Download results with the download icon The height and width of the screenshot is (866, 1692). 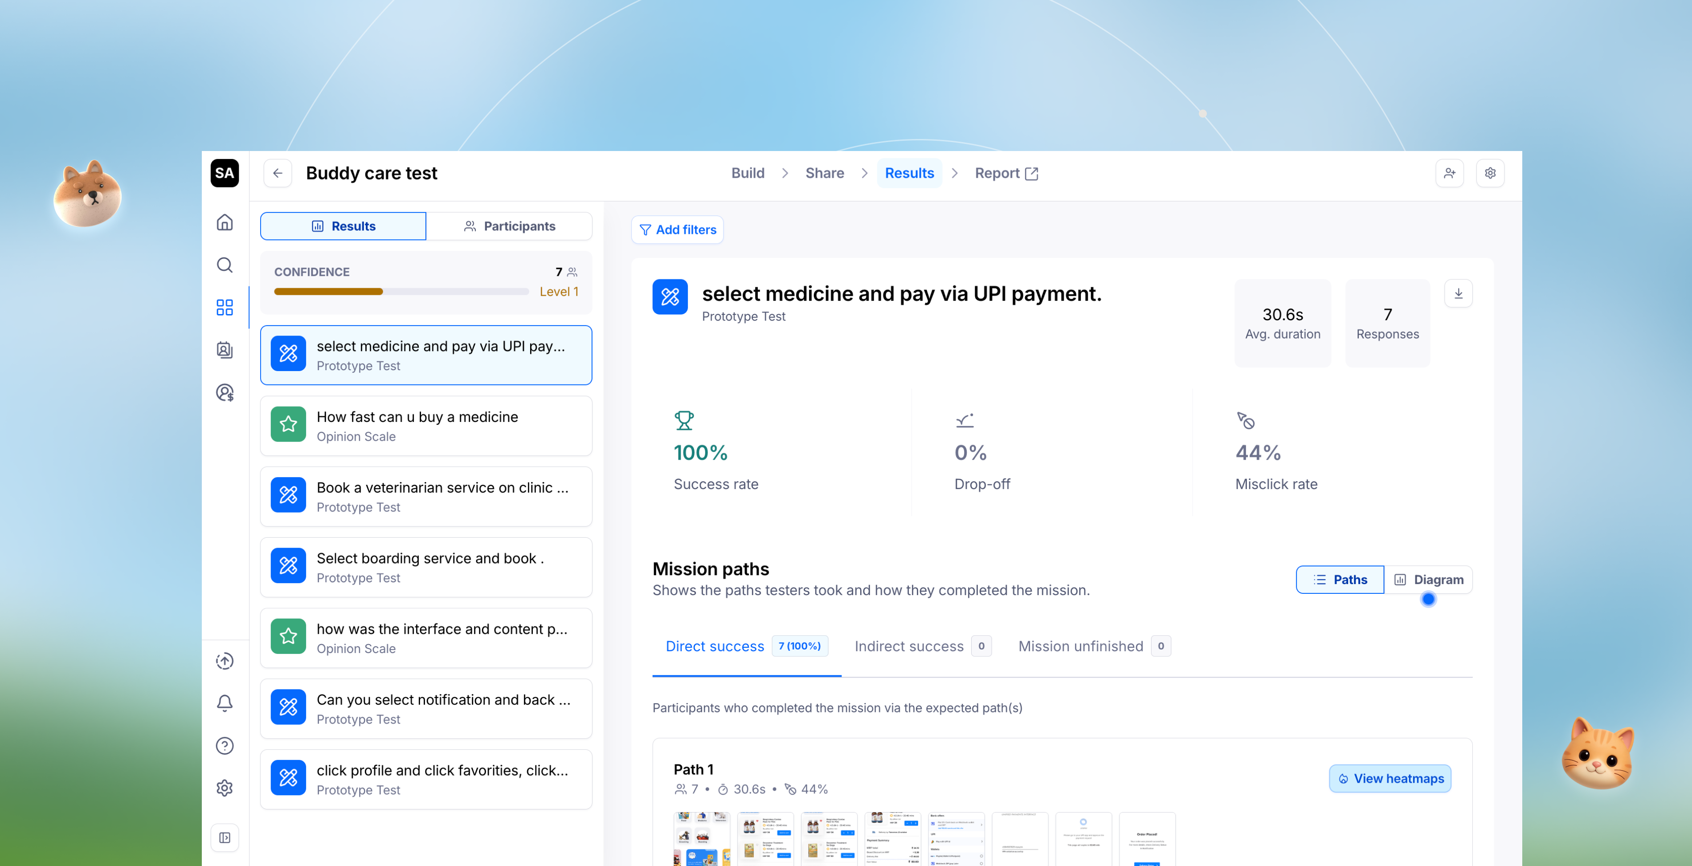pyautogui.click(x=1458, y=294)
